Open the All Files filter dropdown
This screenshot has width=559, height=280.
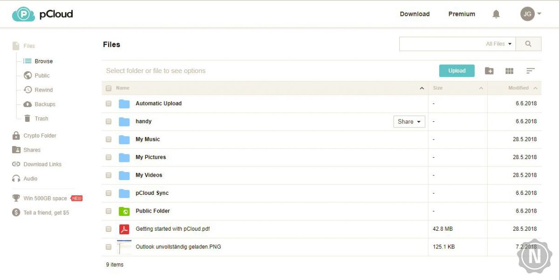point(499,44)
